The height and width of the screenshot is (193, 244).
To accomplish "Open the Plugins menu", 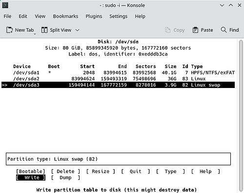I will (94, 17).
